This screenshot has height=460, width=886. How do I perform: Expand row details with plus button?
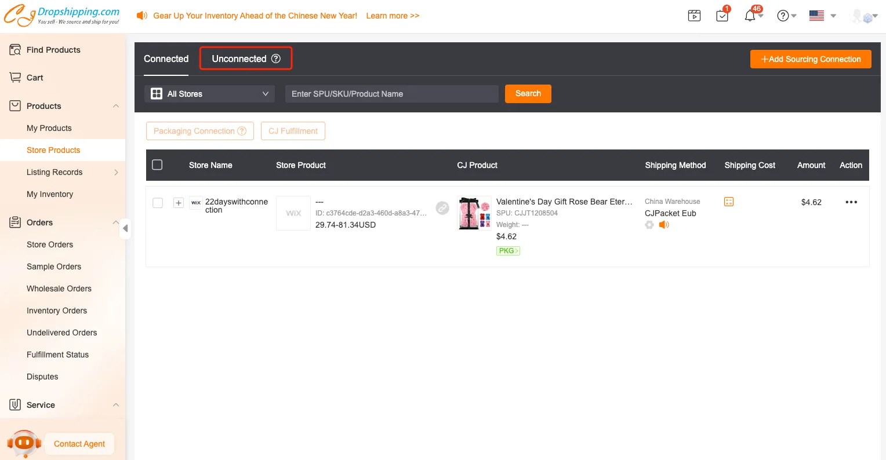pyautogui.click(x=179, y=203)
